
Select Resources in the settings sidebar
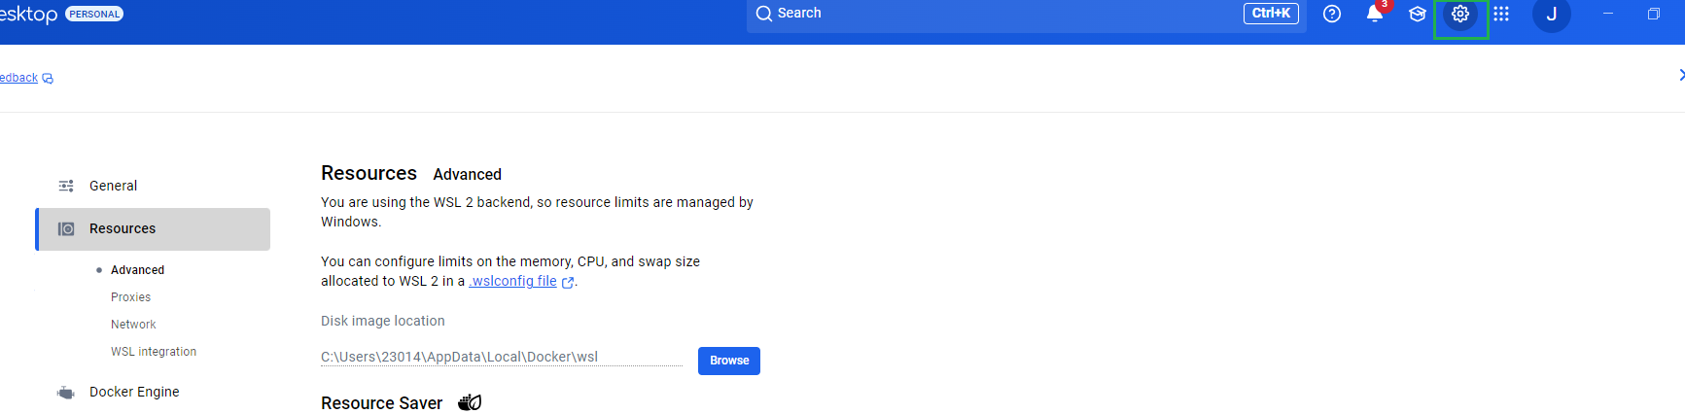coord(153,229)
